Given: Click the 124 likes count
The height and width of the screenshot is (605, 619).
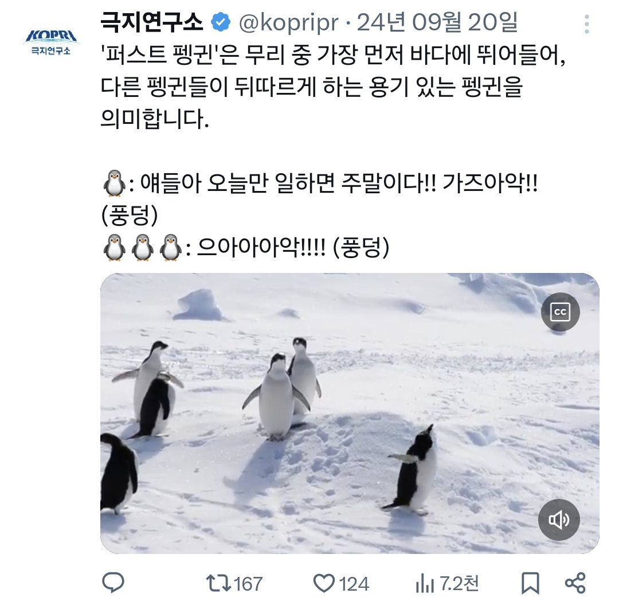Looking at the screenshot, I should coord(354,584).
